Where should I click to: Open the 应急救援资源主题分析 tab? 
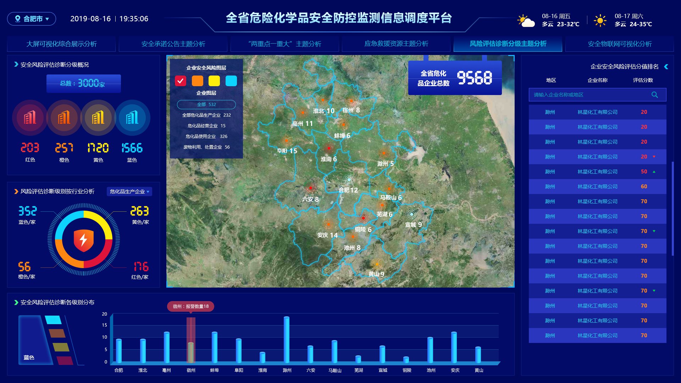[x=396, y=44]
